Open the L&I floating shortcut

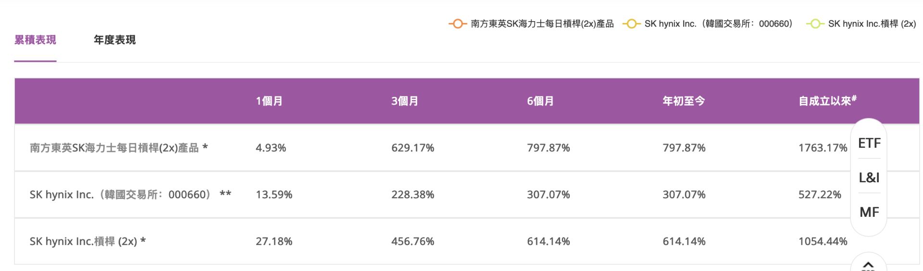point(869,177)
